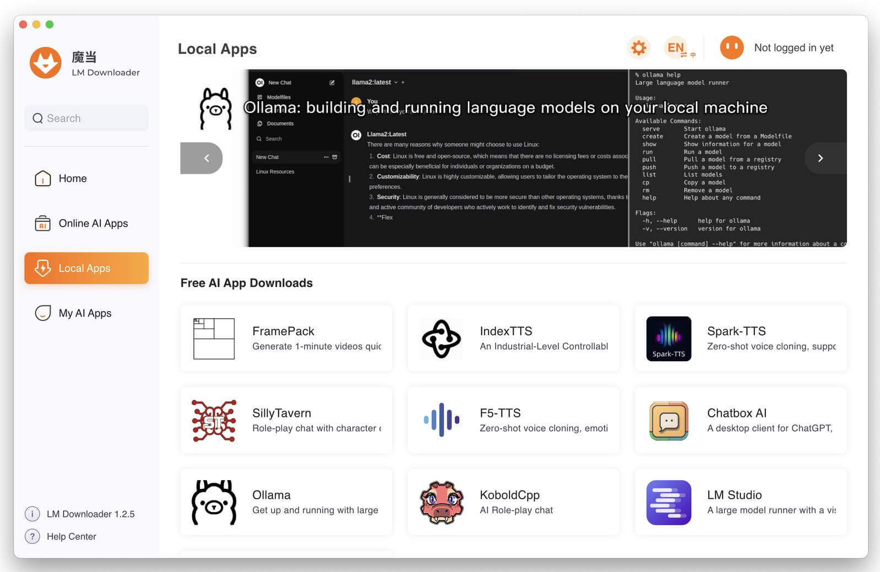Click the Ollama llama icon in app list
Viewport: 880px width, 572px height.
coord(214,502)
